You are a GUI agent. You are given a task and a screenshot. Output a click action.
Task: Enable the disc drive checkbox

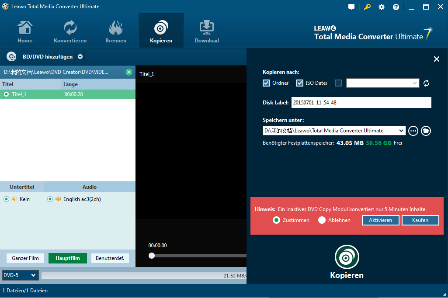coord(338,83)
